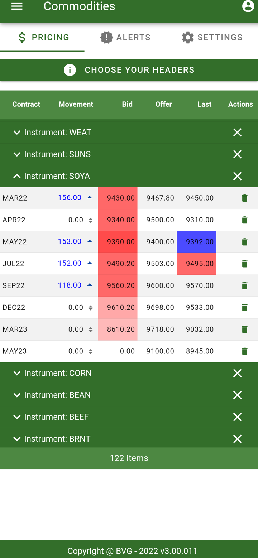The height and width of the screenshot is (558, 258).
Task: Click trash icon for SEP22 contract
Action: pos(244,285)
